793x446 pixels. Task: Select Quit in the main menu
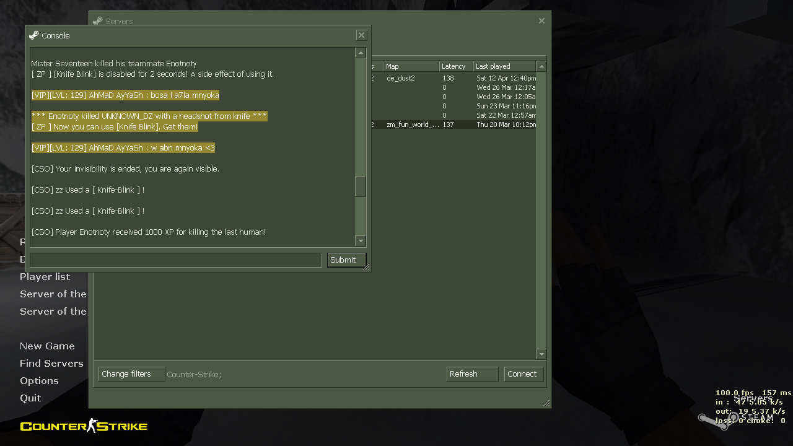pyautogui.click(x=30, y=398)
